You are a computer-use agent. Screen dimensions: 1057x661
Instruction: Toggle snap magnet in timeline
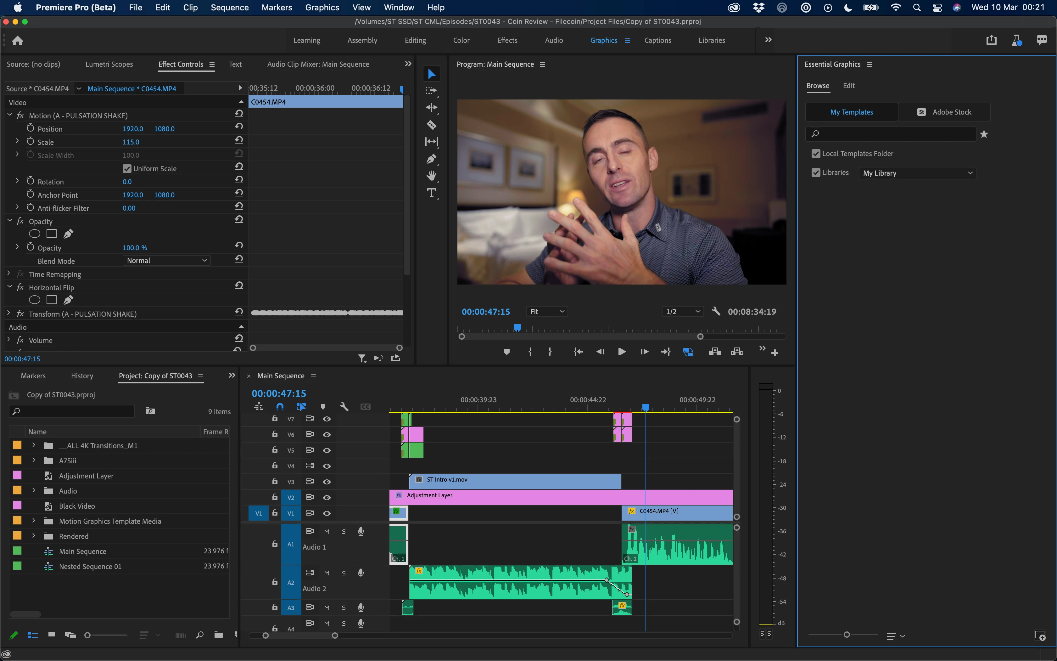pos(280,407)
